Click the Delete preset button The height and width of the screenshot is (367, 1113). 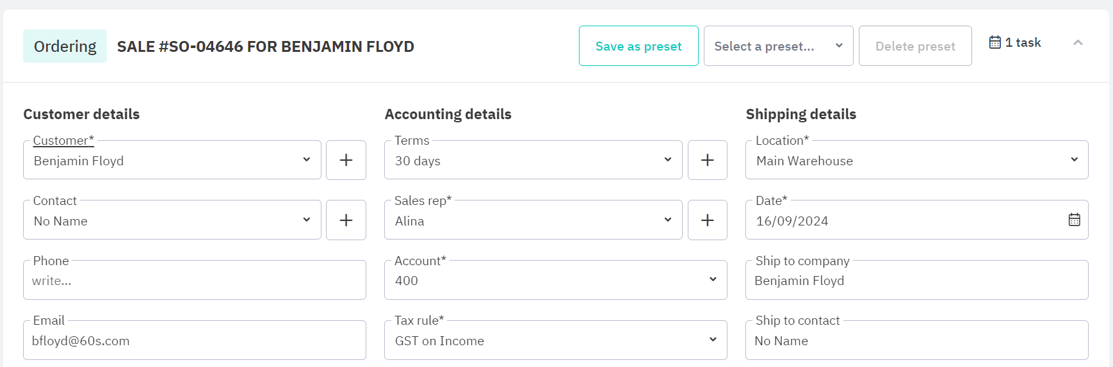pyautogui.click(x=915, y=46)
